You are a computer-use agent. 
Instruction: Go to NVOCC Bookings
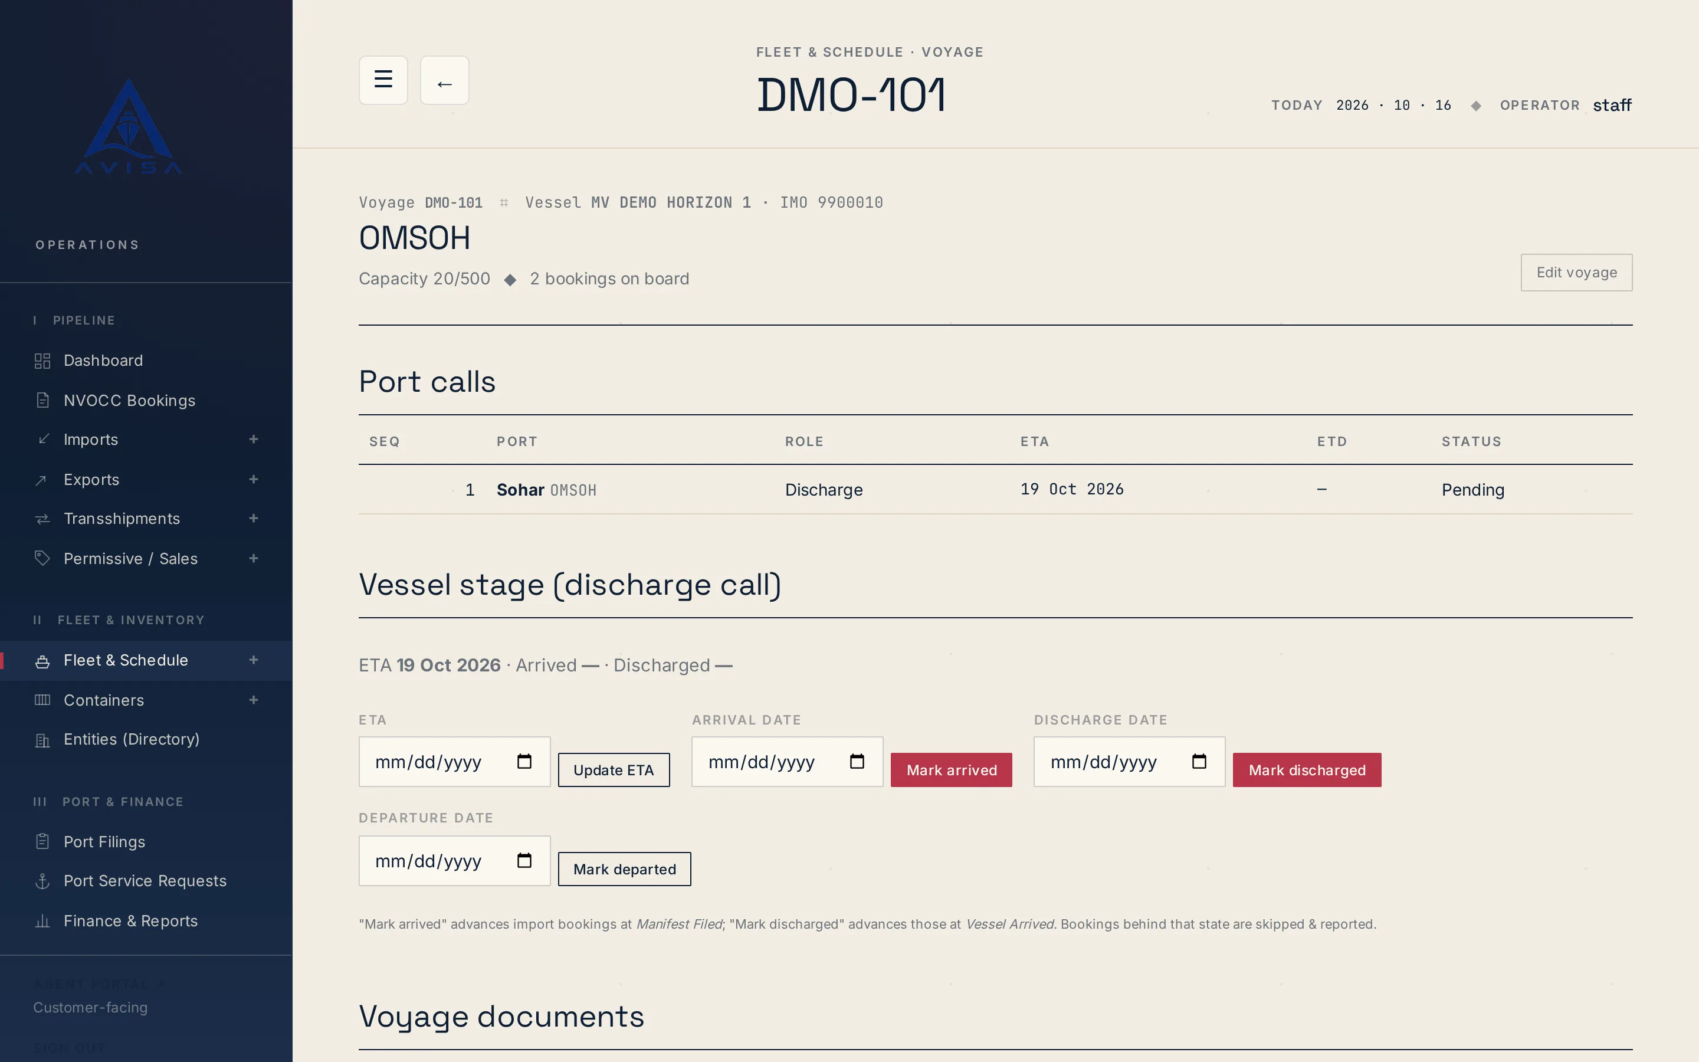pyautogui.click(x=146, y=401)
